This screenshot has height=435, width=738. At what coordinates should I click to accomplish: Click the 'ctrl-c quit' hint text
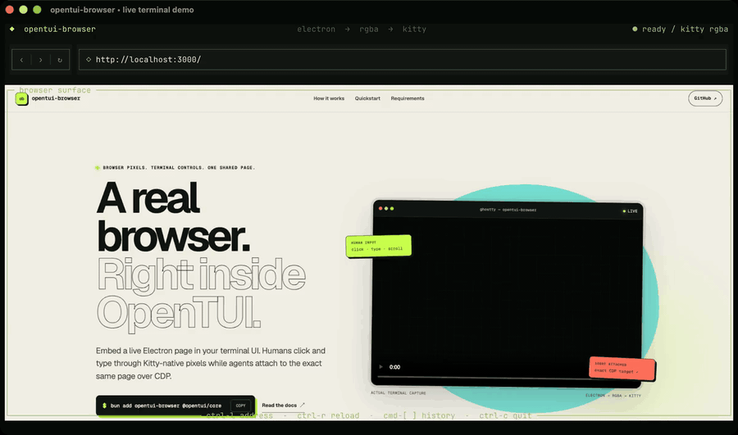coord(505,415)
